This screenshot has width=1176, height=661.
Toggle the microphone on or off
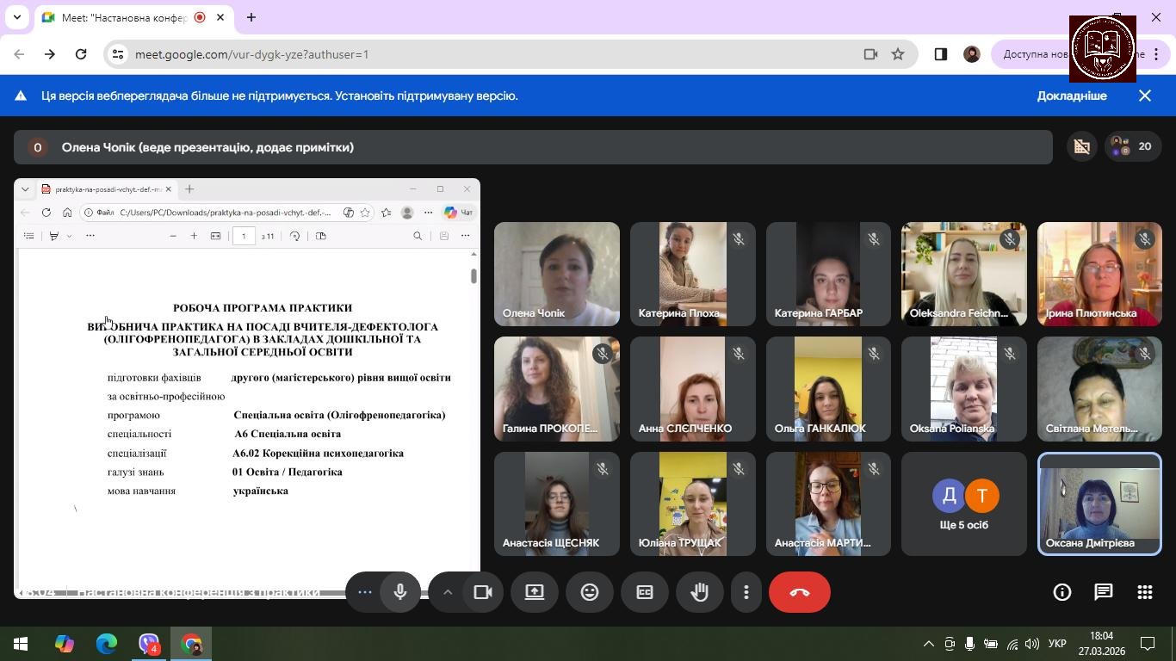click(x=400, y=592)
